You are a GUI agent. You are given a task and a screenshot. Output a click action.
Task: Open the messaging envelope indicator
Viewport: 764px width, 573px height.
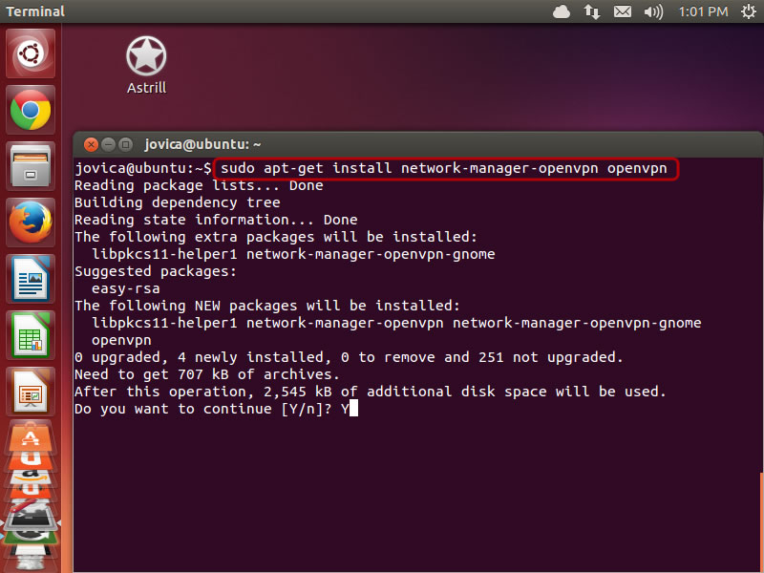[x=623, y=11]
